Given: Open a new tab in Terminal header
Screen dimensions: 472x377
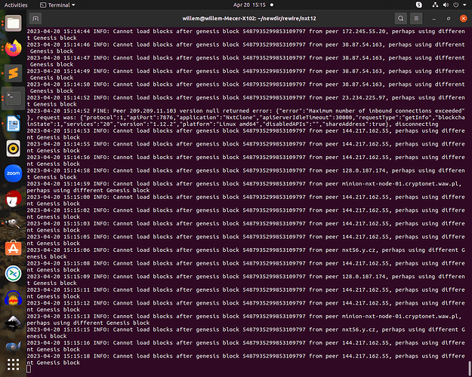Looking at the screenshot, I should (x=35, y=19).
